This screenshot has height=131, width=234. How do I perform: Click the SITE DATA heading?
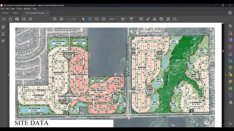[31, 123]
